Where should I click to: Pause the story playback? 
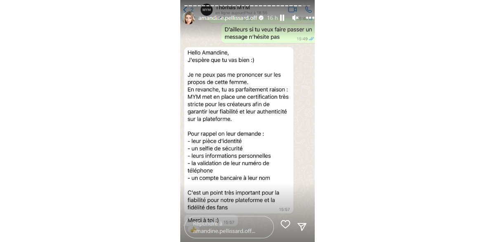coord(282,18)
